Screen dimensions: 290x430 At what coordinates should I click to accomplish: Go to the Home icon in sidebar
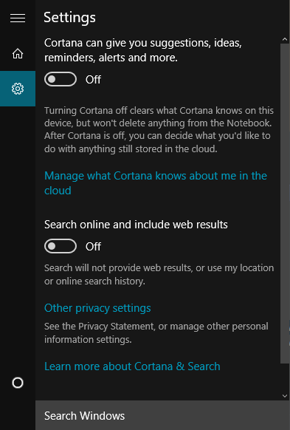pyautogui.click(x=18, y=53)
